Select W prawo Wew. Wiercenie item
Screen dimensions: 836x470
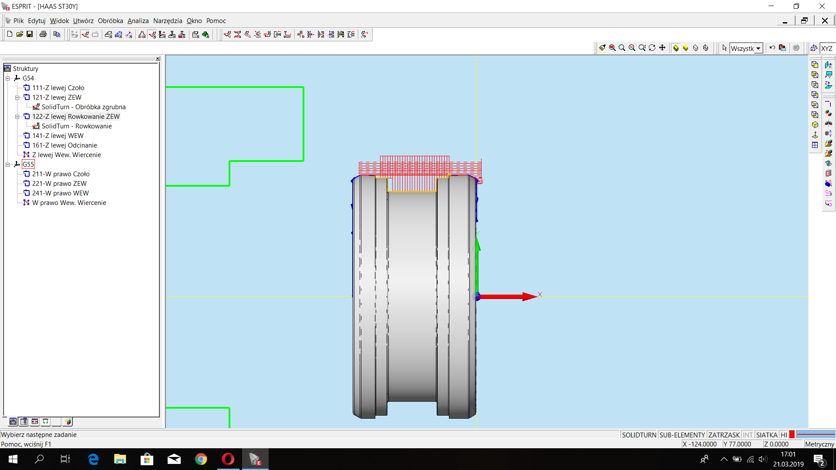tap(69, 203)
